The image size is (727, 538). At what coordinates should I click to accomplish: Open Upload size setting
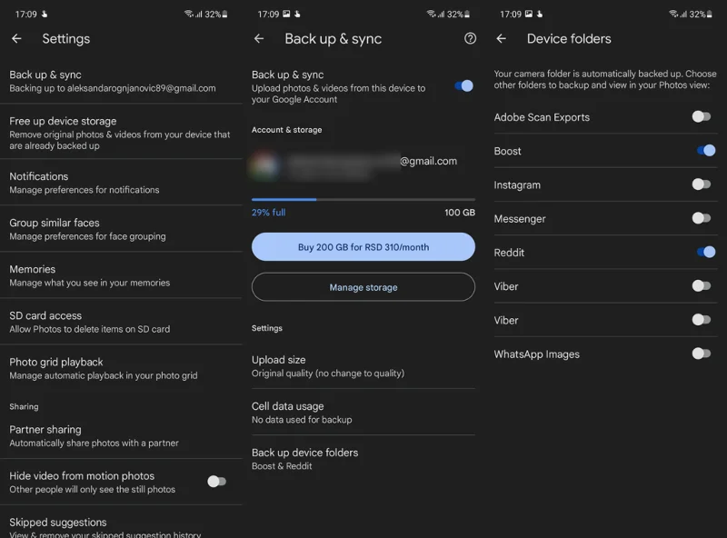coord(363,366)
